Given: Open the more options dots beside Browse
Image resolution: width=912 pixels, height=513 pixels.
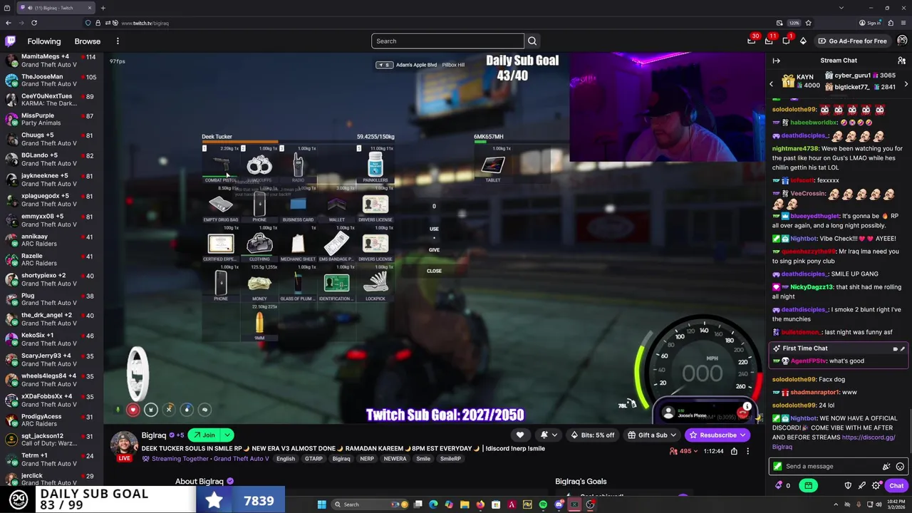Looking at the screenshot, I should click(x=118, y=41).
